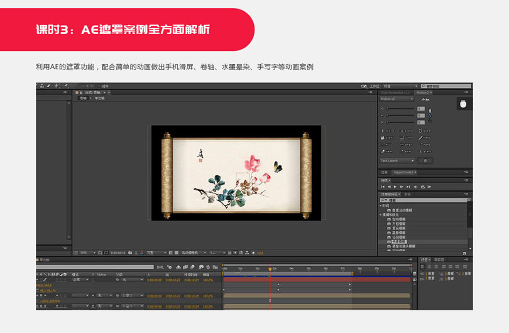Open the Task Launch dropdown

[x=397, y=161]
